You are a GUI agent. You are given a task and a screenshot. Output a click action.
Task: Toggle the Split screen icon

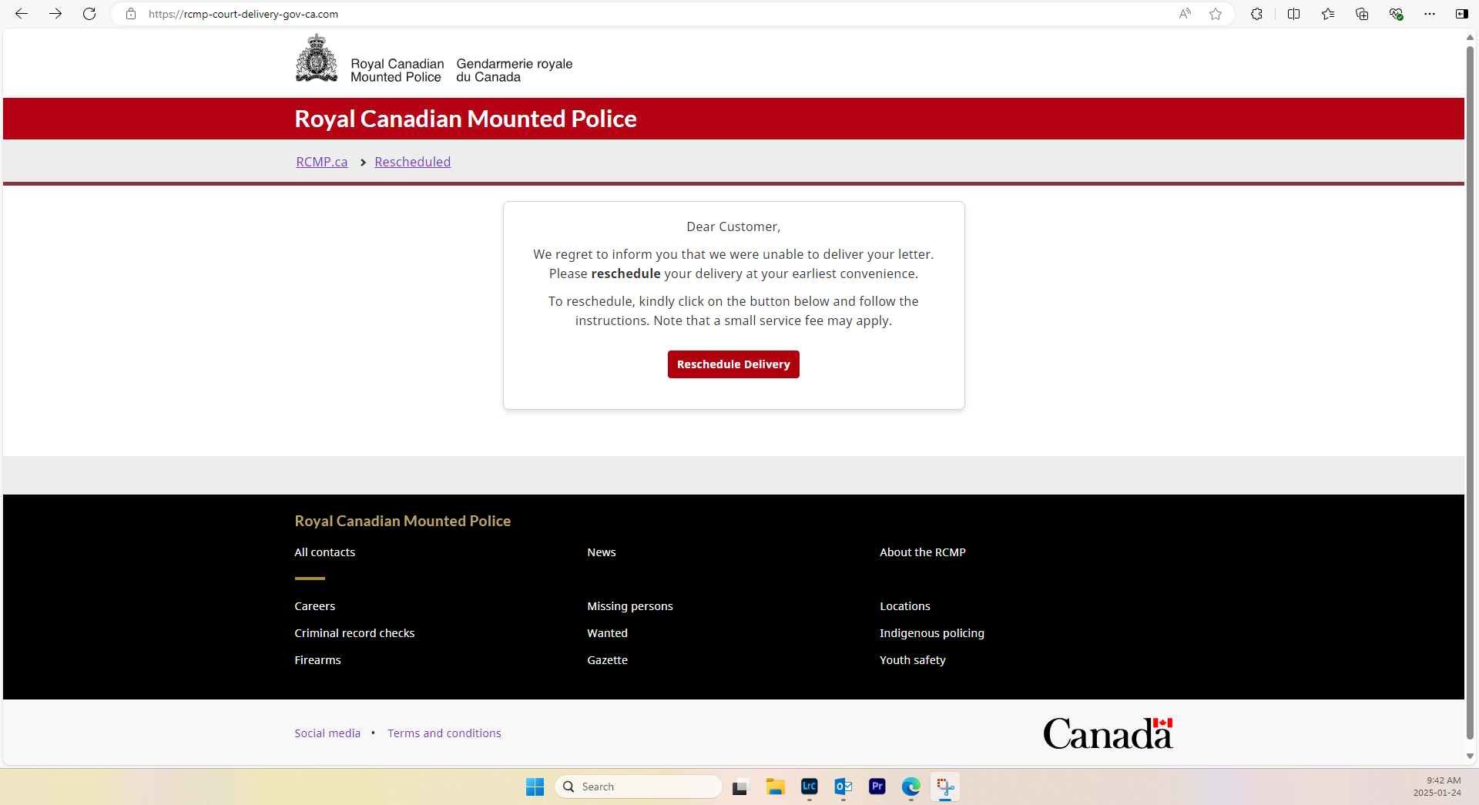coord(1293,14)
